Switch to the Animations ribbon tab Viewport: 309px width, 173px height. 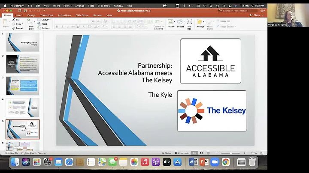pos(64,15)
